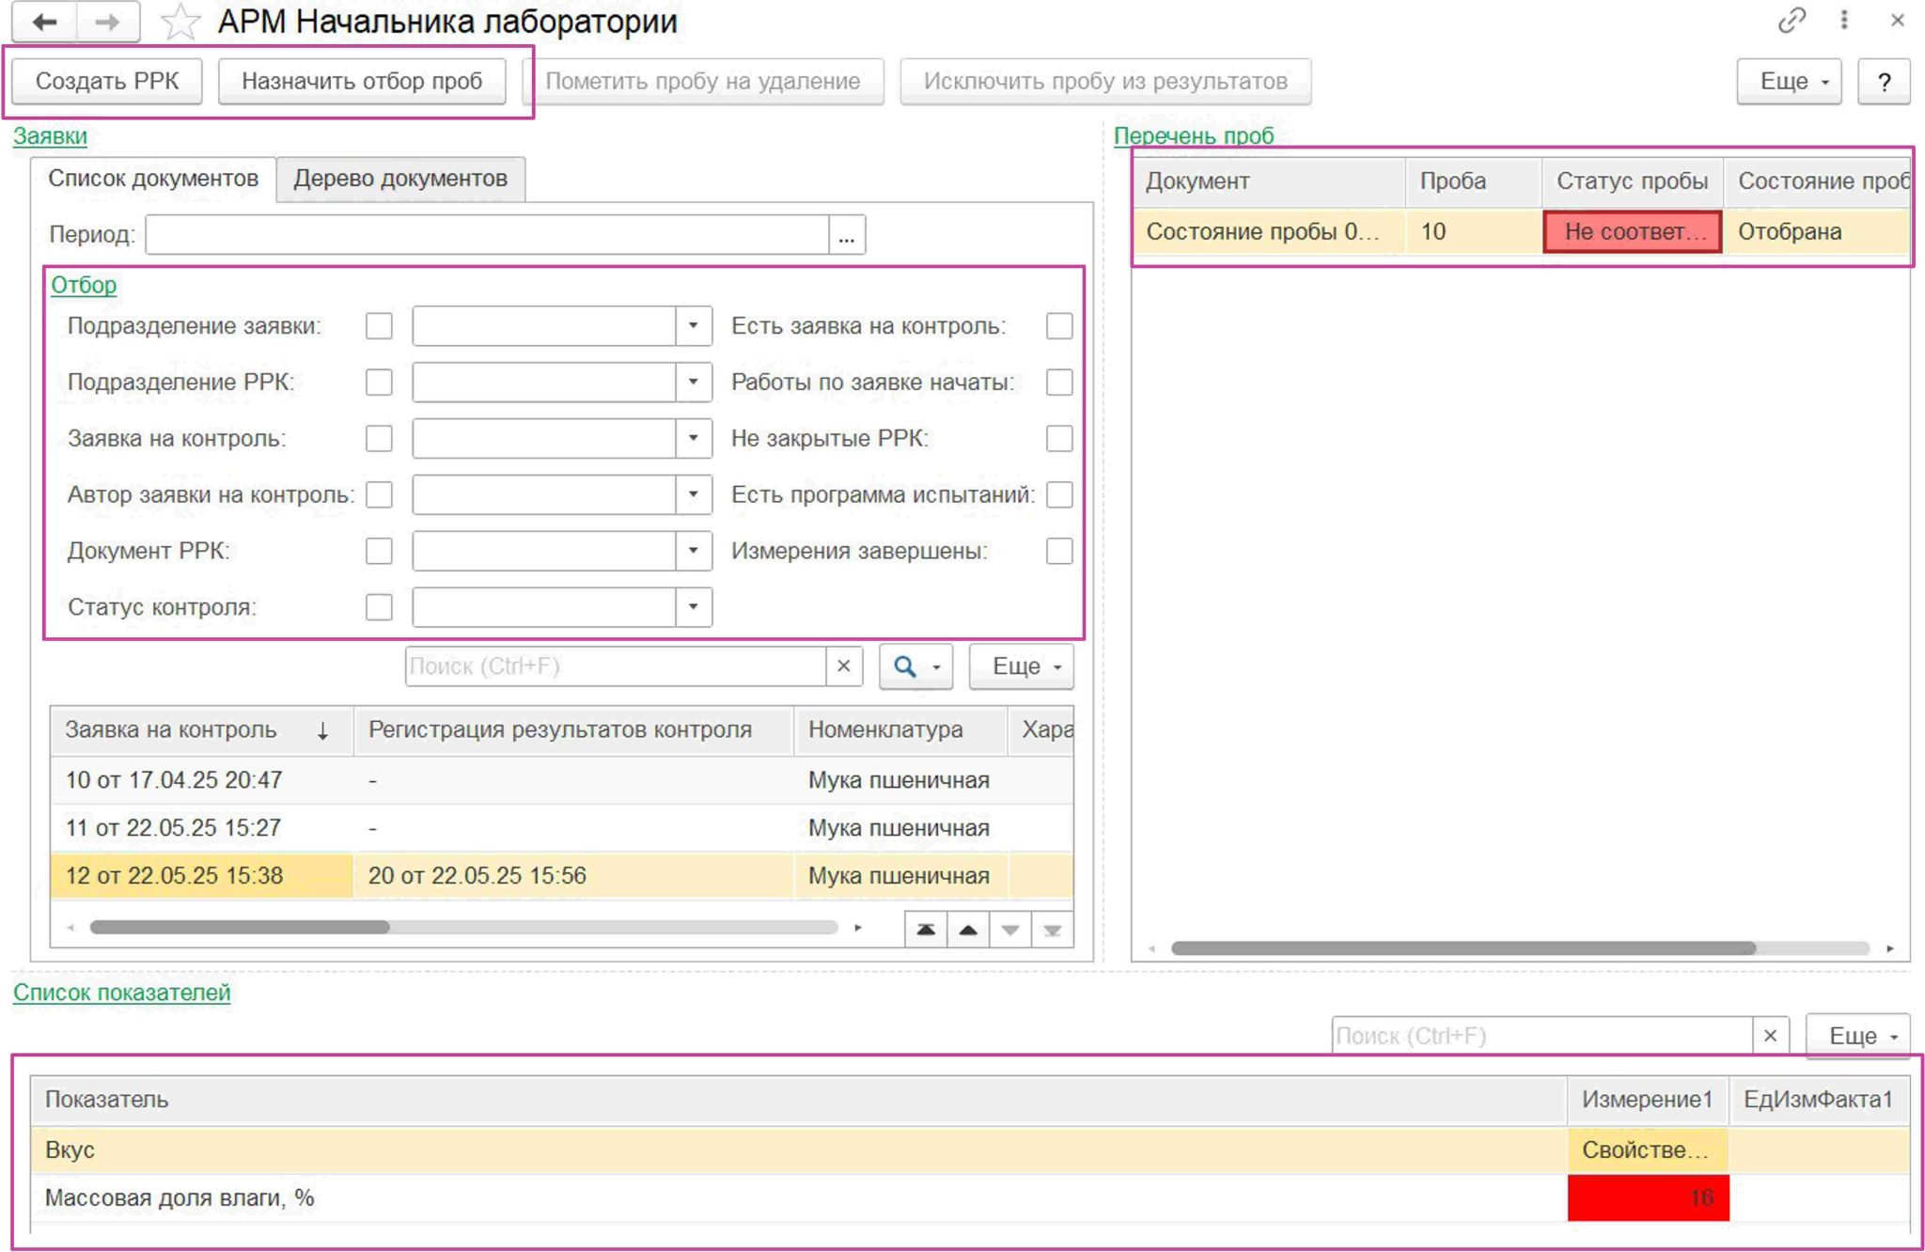Select the Список документов tab
The height and width of the screenshot is (1252, 1925).
click(153, 179)
